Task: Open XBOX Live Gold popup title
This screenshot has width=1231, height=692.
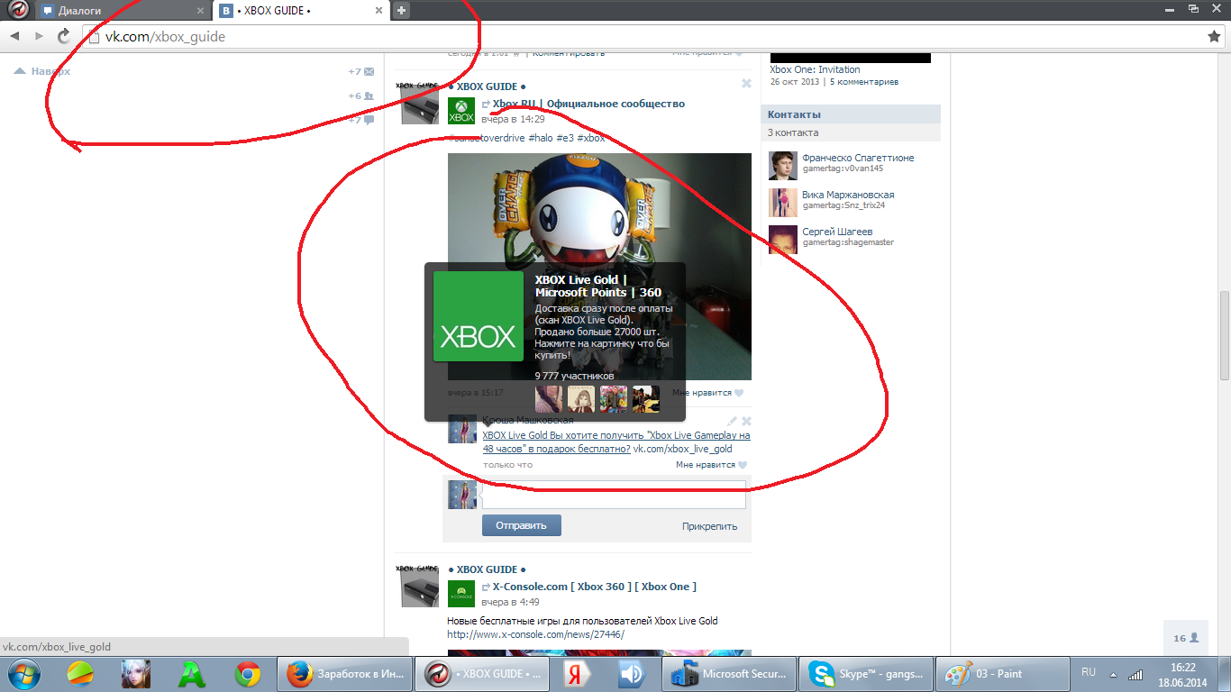Action: click(x=598, y=286)
